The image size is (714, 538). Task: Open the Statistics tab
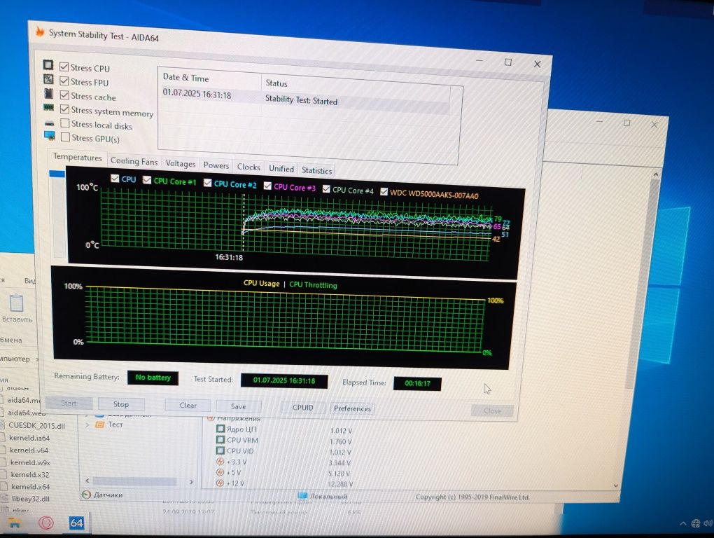click(x=316, y=170)
